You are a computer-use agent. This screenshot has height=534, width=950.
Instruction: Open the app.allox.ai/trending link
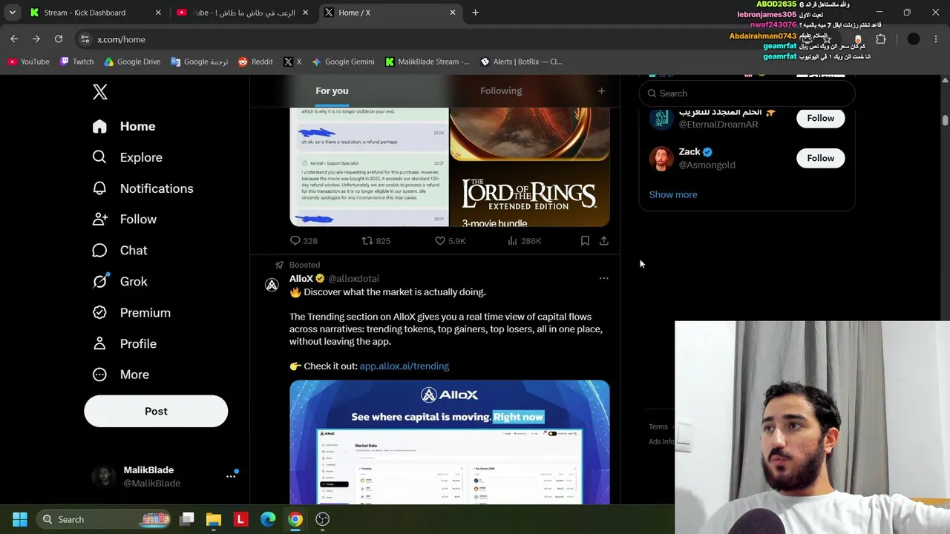[x=404, y=366]
